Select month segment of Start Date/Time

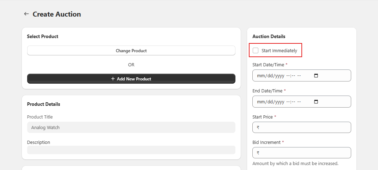pos(260,75)
